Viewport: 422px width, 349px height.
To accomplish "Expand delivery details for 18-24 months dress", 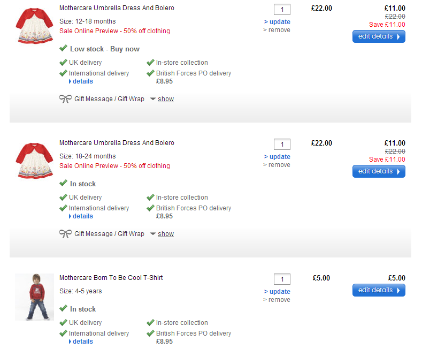I will [82, 216].
